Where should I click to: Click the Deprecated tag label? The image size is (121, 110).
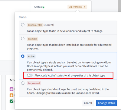coord(34,83)
